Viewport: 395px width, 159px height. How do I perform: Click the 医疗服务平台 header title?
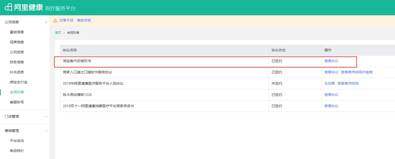(60, 8)
